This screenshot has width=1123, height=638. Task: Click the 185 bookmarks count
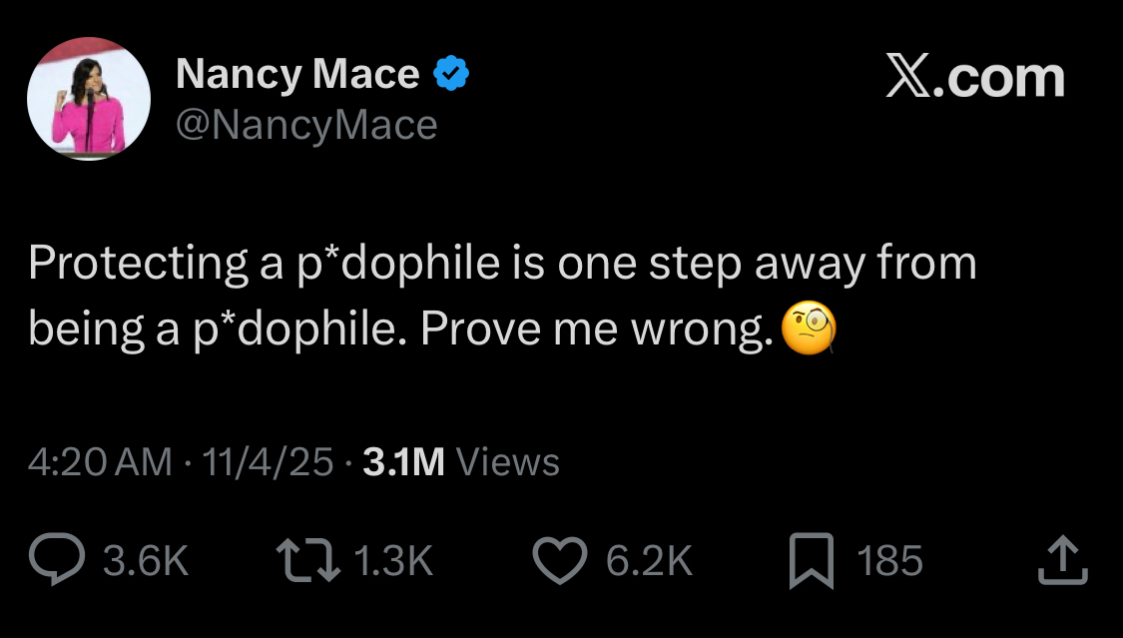pyautogui.click(x=890, y=560)
